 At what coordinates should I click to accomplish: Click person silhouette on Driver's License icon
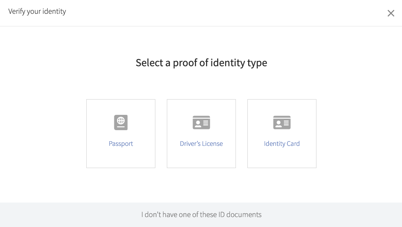pyautogui.click(x=198, y=124)
